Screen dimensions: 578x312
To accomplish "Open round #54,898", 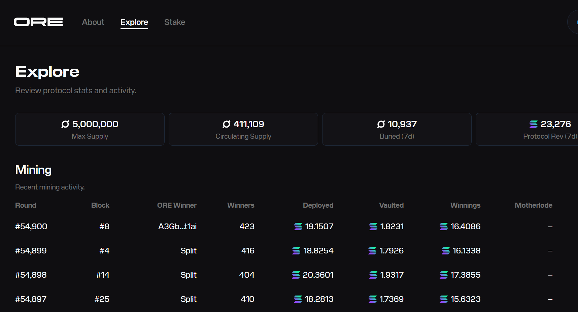I will [x=31, y=275].
